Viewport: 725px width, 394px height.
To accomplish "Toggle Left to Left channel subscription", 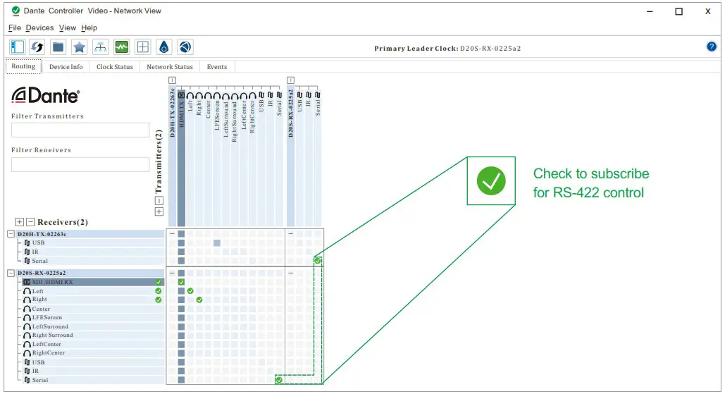I will (x=190, y=291).
